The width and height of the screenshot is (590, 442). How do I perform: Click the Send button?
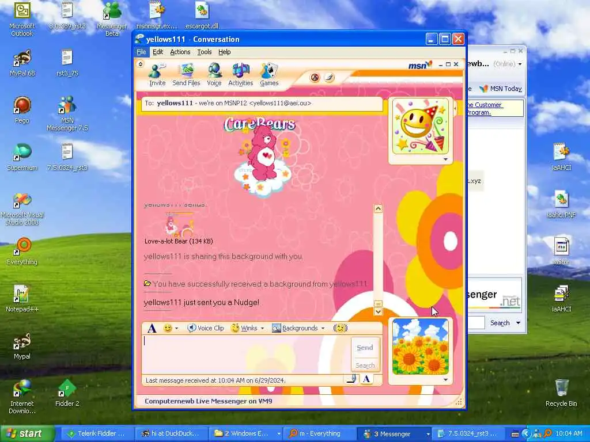tap(365, 348)
